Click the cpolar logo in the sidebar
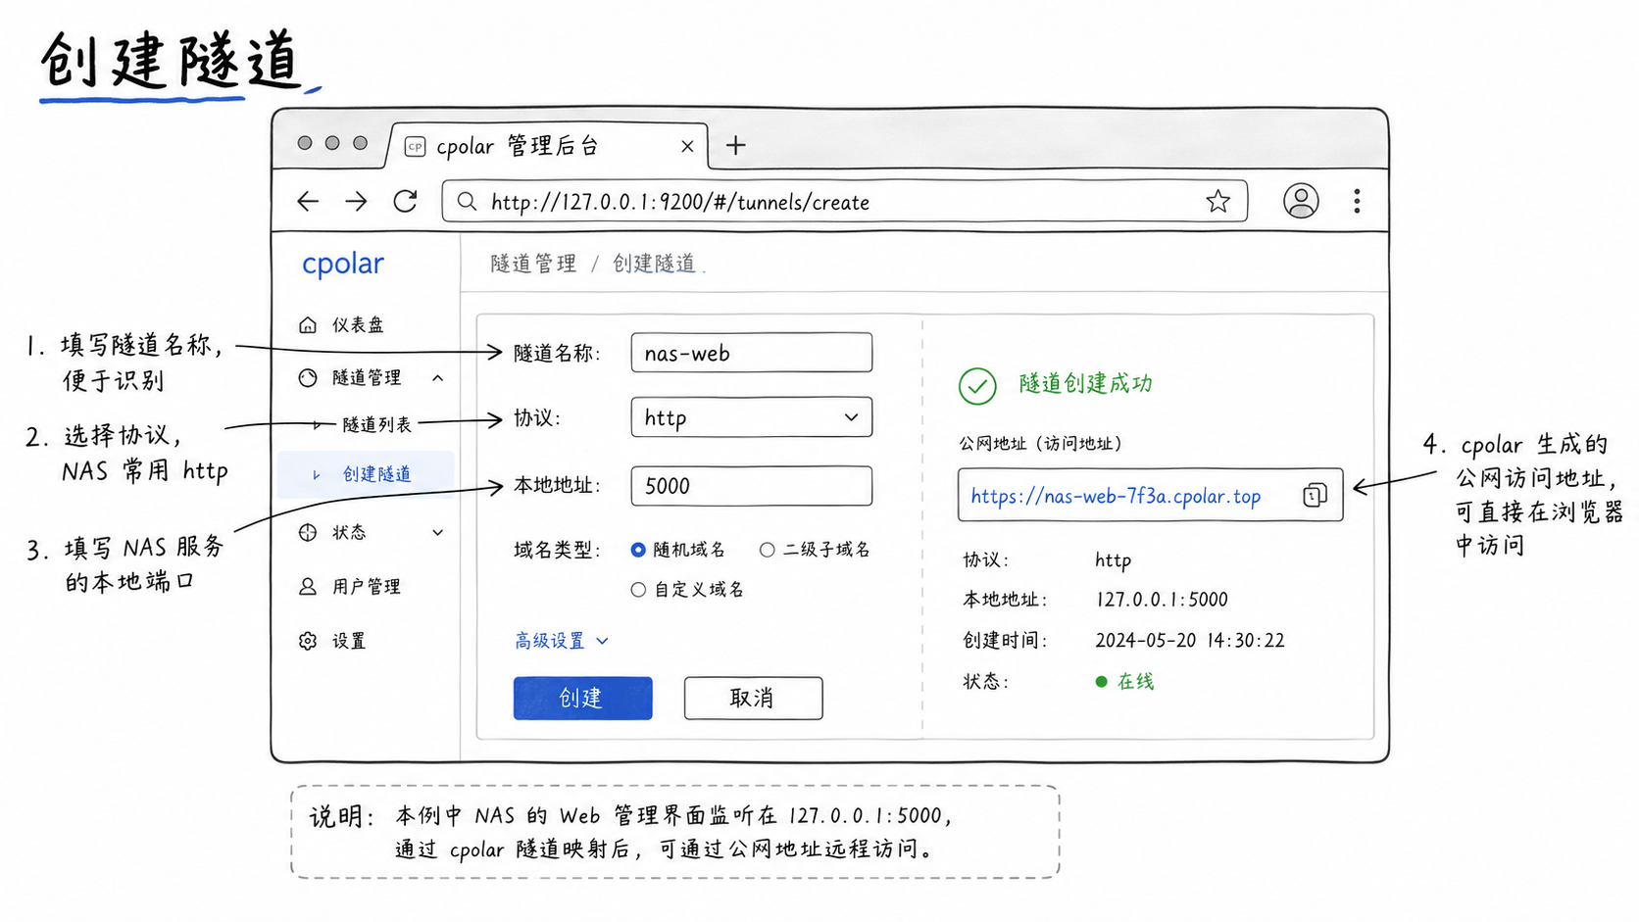The height and width of the screenshot is (922, 1639). (343, 265)
